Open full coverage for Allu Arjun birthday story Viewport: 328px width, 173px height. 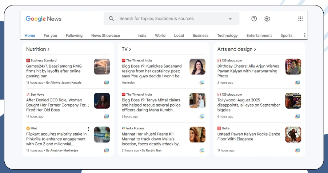point(297,83)
